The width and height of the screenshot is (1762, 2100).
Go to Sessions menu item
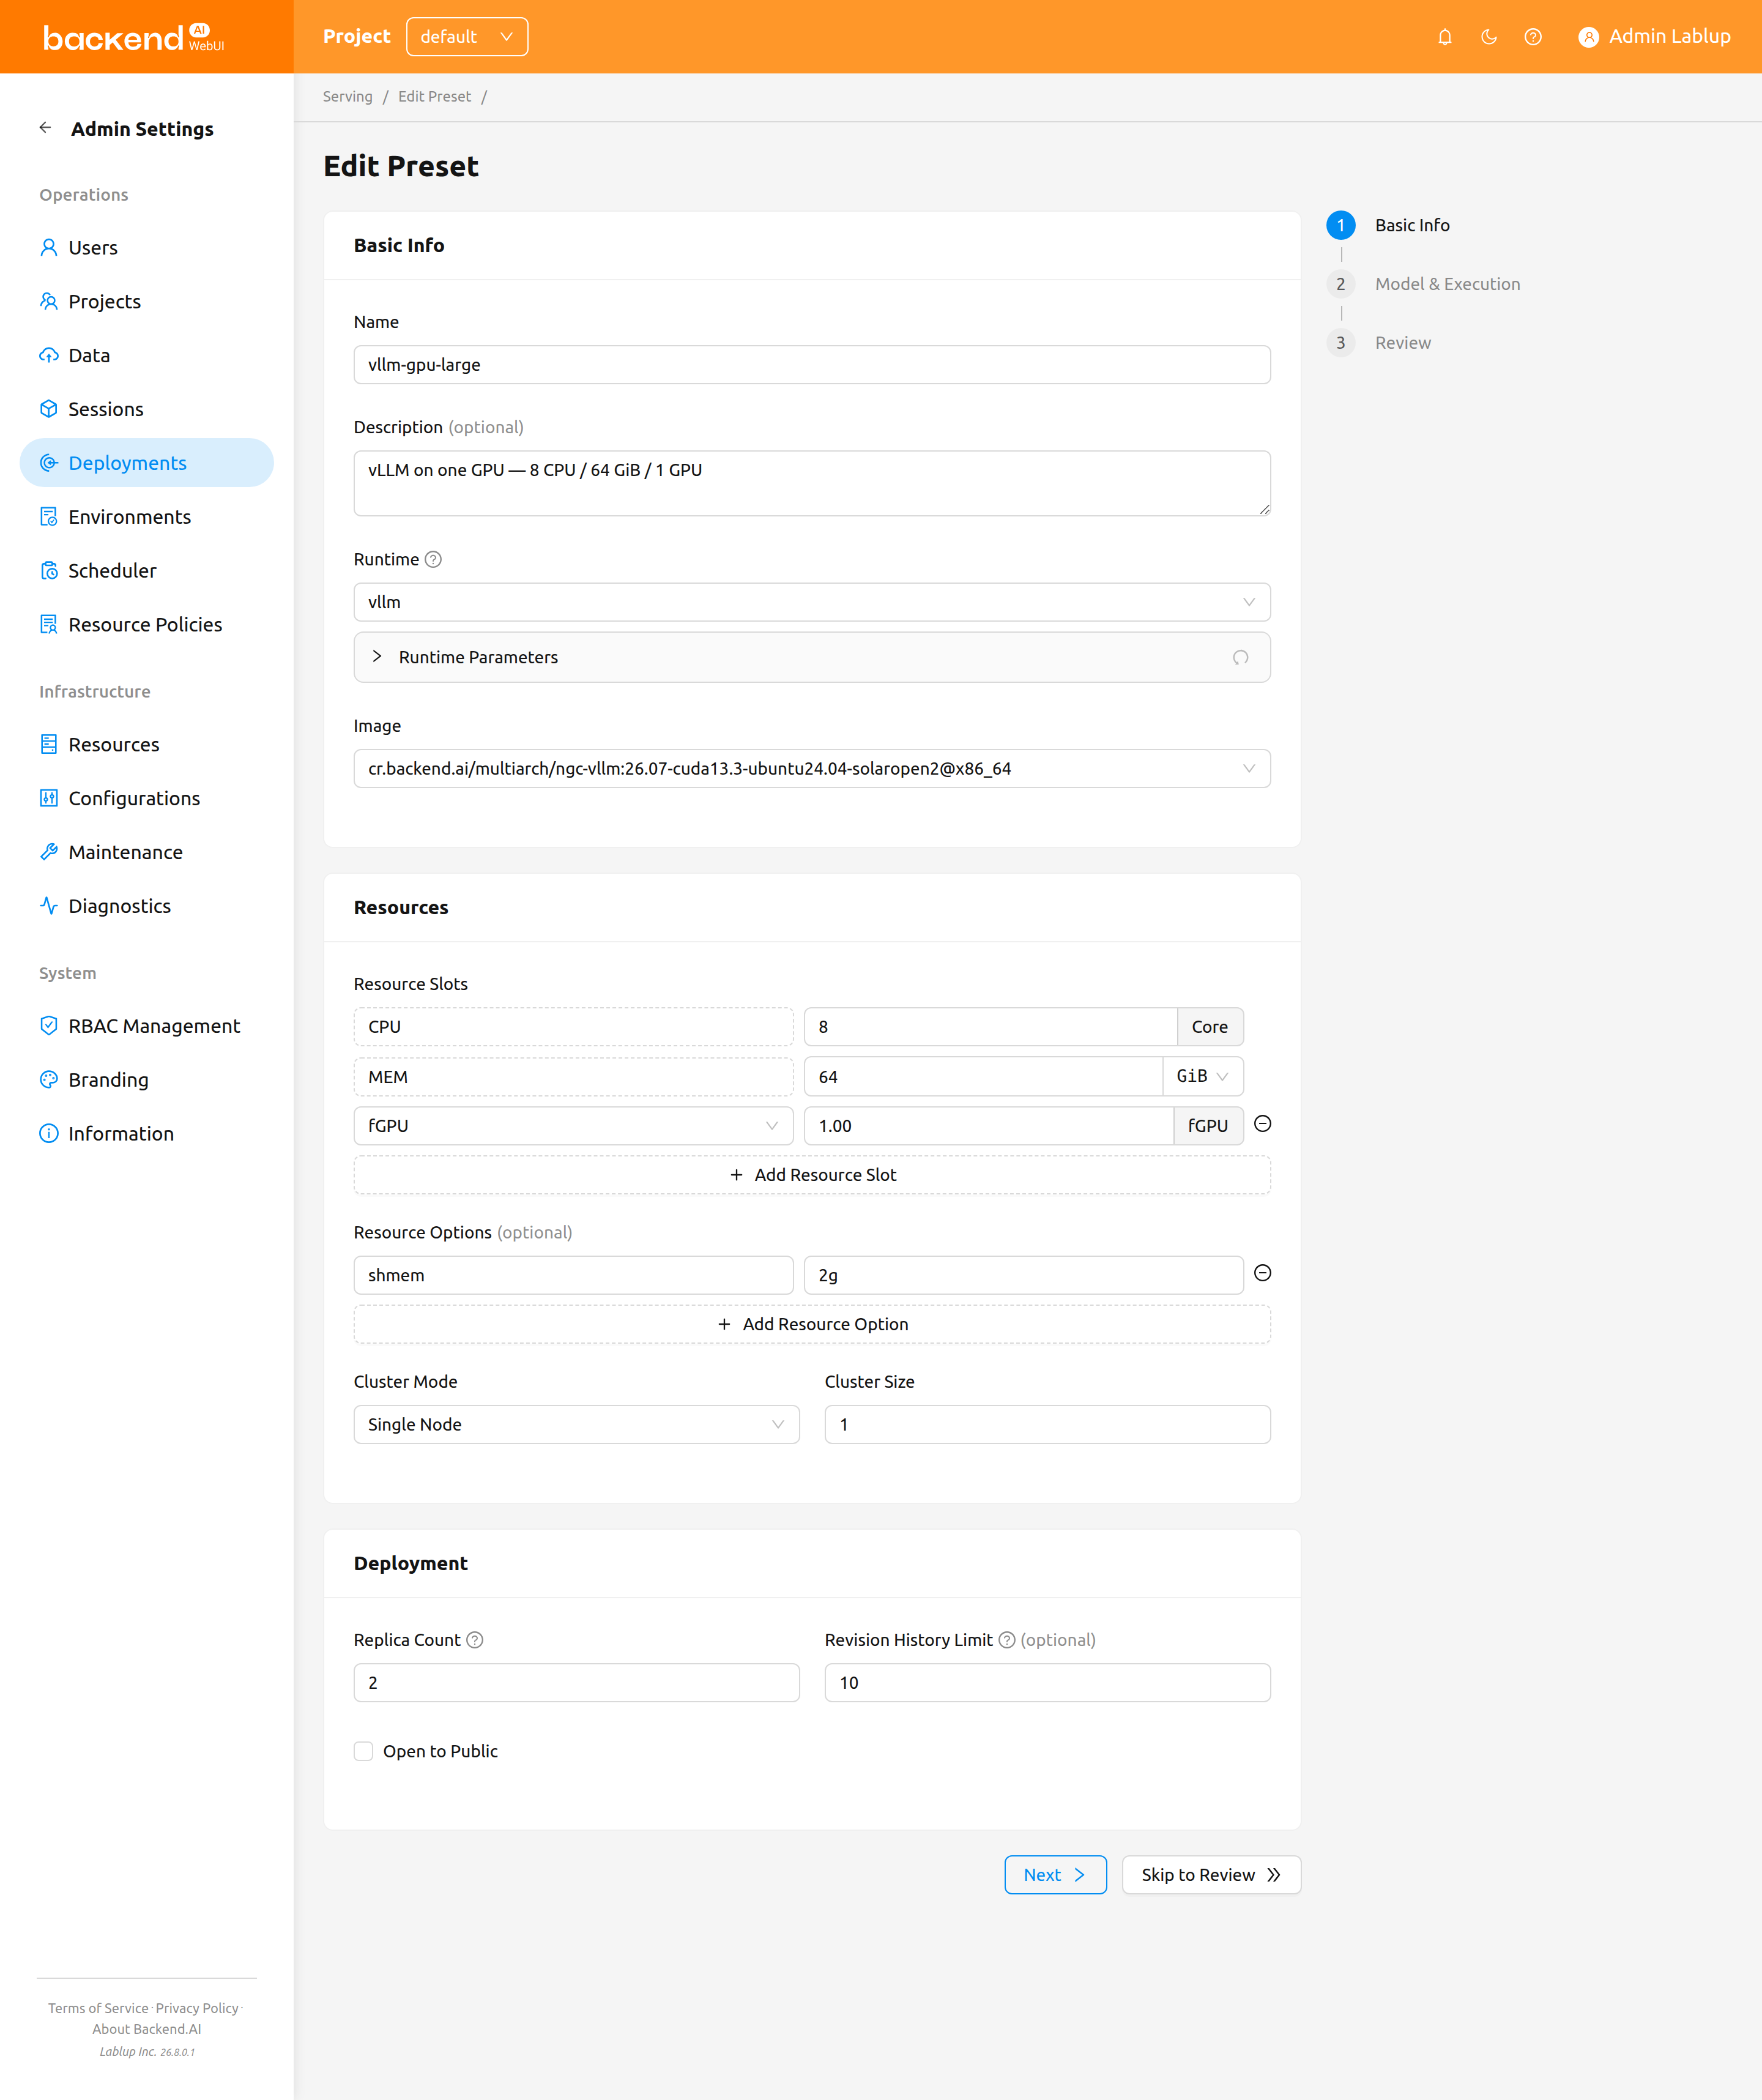coord(147,409)
